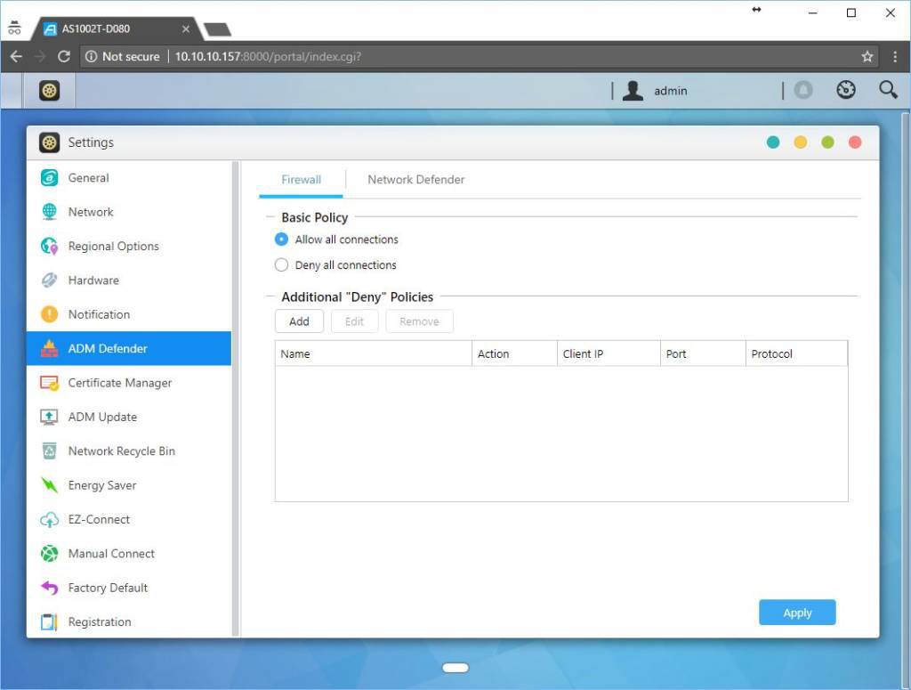Open the activity monitor gauge icon

pos(846,90)
